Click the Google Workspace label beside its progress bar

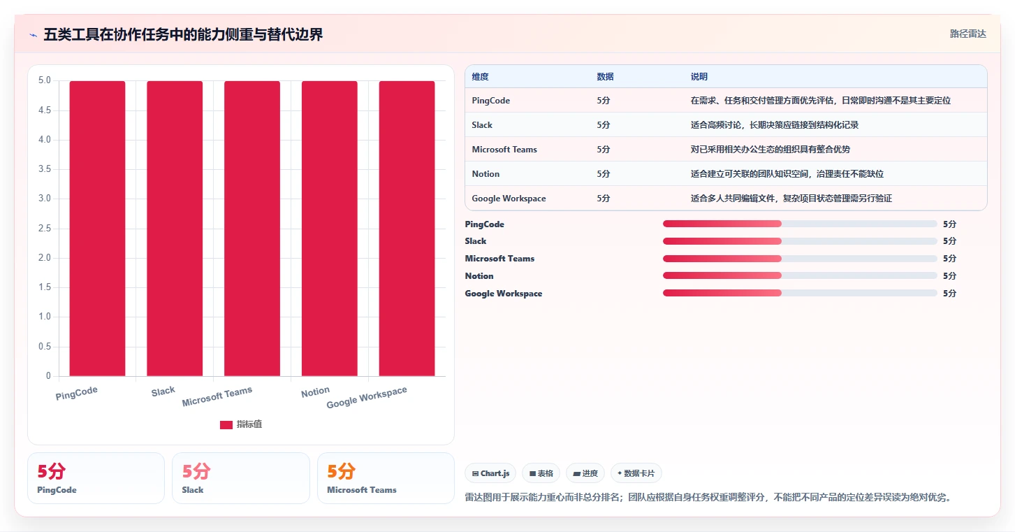click(504, 294)
